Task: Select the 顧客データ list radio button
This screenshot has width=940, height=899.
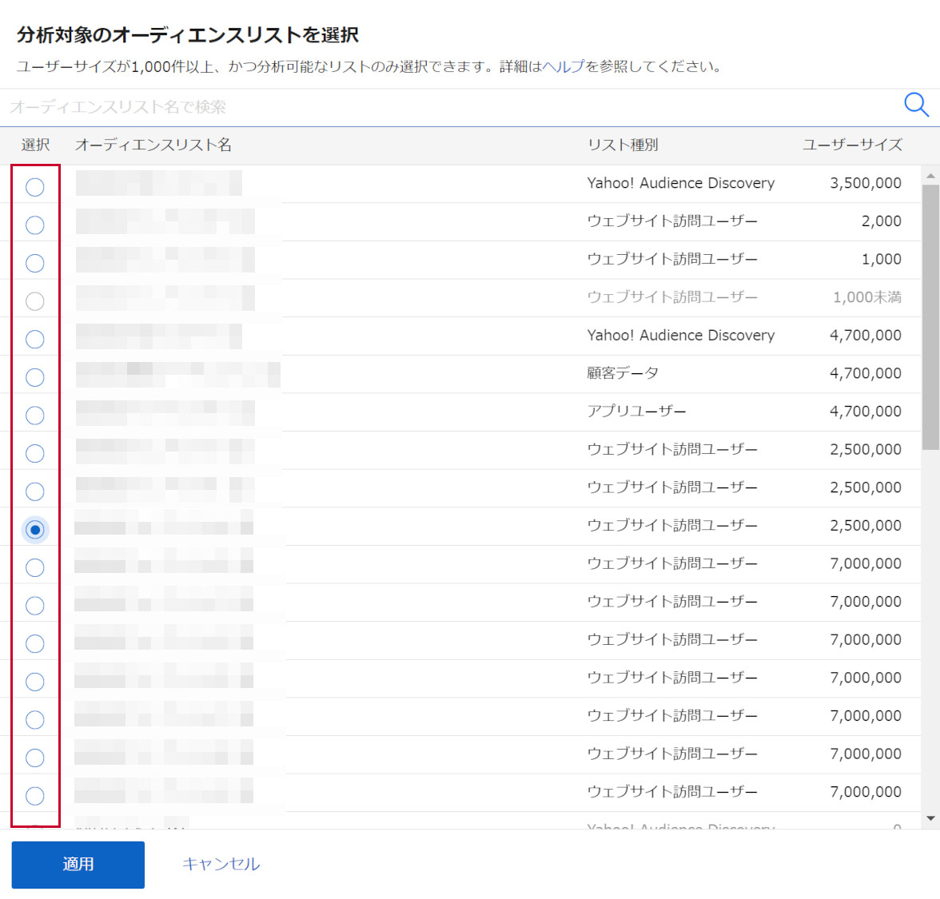Action: [35, 377]
